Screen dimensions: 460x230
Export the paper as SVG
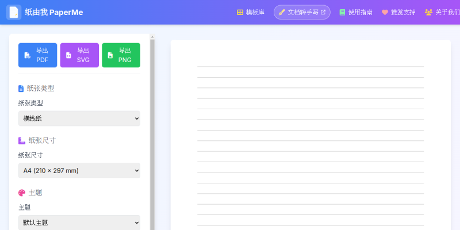pyautogui.click(x=79, y=55)
